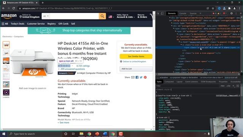This screenshot has height=137, width=243.
Task: Open the US flag language selector
Action: pos(111,17)
